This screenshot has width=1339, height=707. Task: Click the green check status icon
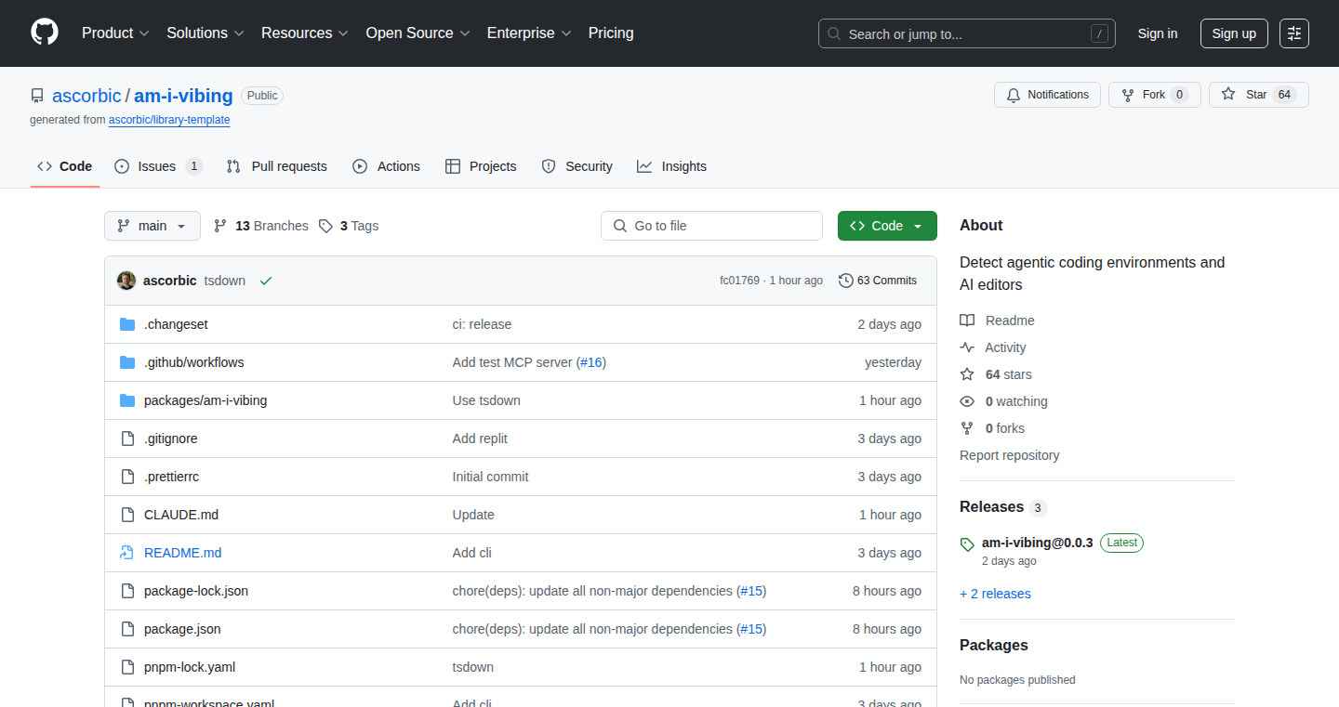click(266, 281)
